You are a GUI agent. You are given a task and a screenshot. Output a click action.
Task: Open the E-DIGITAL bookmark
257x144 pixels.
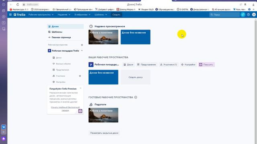[x=183, y=10]
